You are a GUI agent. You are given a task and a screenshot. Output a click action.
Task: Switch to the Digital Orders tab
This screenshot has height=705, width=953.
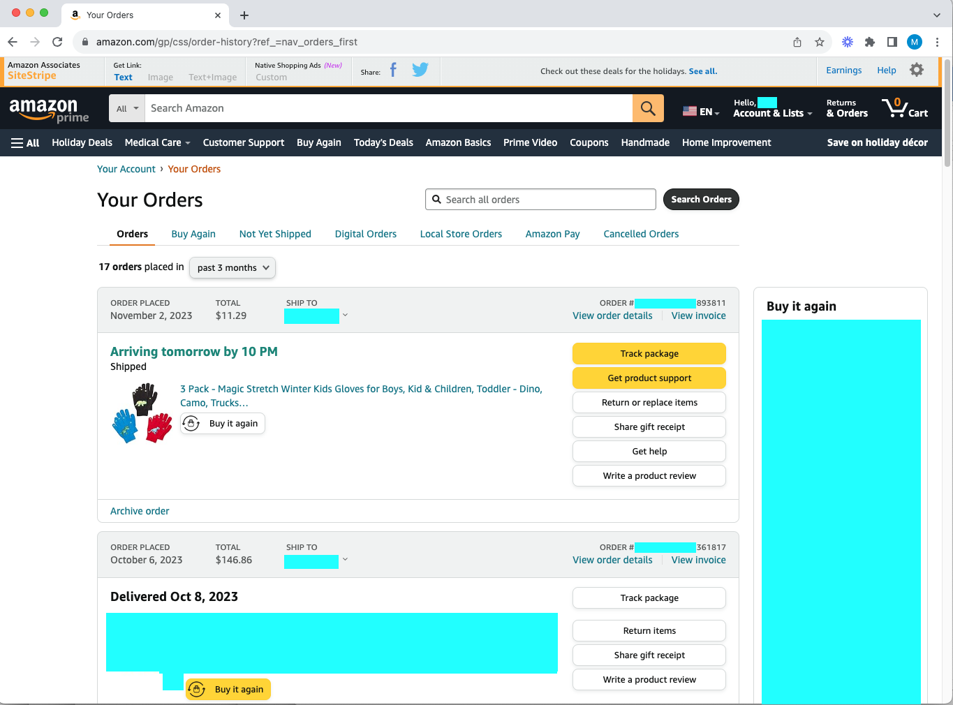366,234
